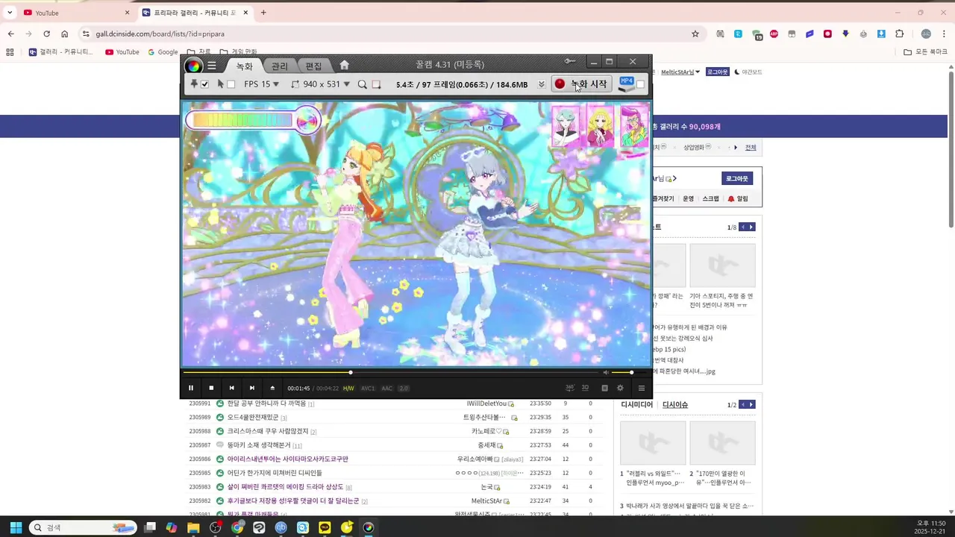Open the player control panel icon

(604, 388)
